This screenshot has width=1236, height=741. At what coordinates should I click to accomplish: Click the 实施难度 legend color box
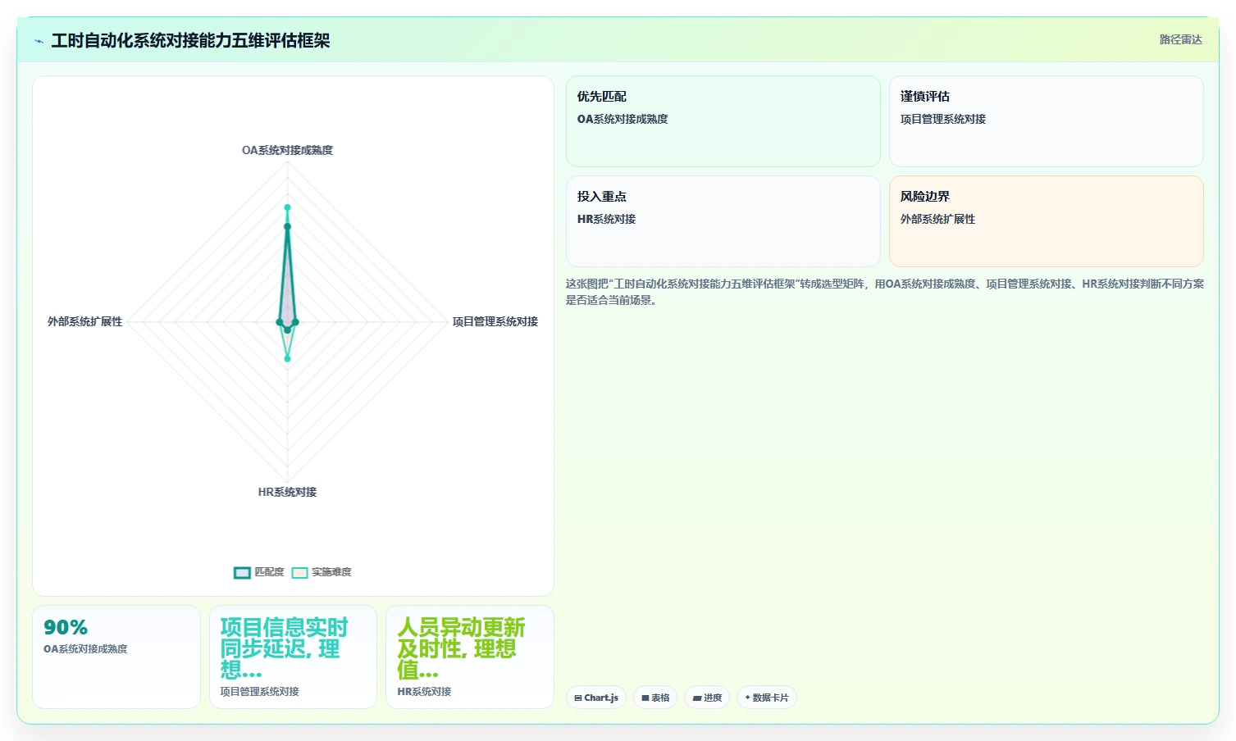click(x=300, y=573)
